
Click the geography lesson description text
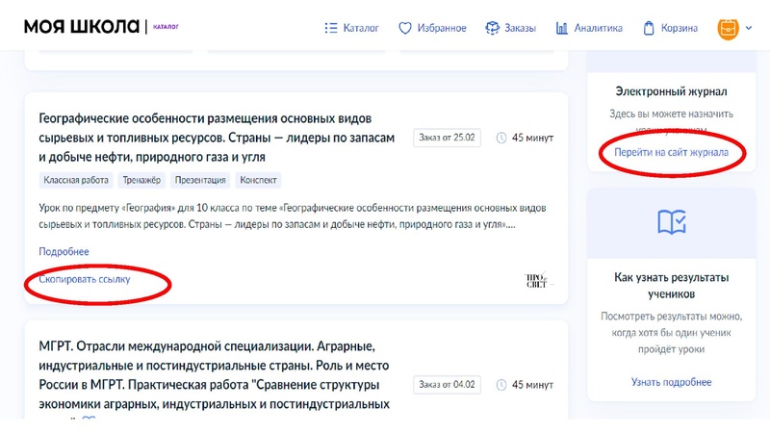tap(293, 216)
